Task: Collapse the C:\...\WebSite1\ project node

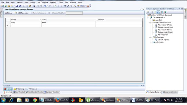Action: point(148,17)
